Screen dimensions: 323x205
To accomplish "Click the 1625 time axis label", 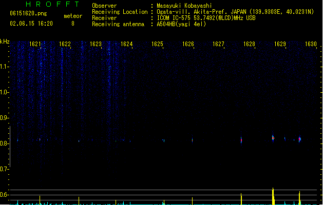I will (157, 44).
